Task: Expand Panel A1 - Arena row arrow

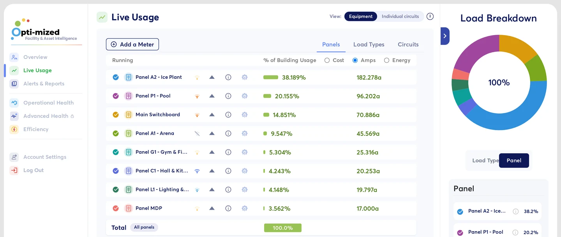Action: [x=212, y=133]
